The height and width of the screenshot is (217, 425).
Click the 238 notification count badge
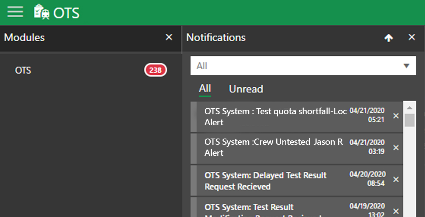pos(155,70)
